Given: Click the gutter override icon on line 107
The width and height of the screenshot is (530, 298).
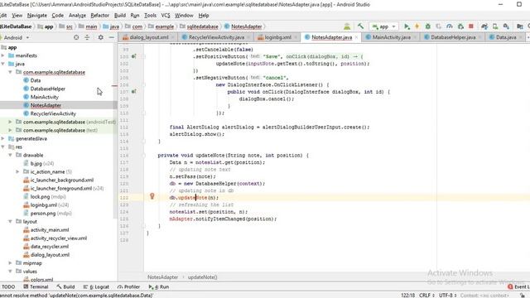Looking at the screenshot, I should pos(134,92).
